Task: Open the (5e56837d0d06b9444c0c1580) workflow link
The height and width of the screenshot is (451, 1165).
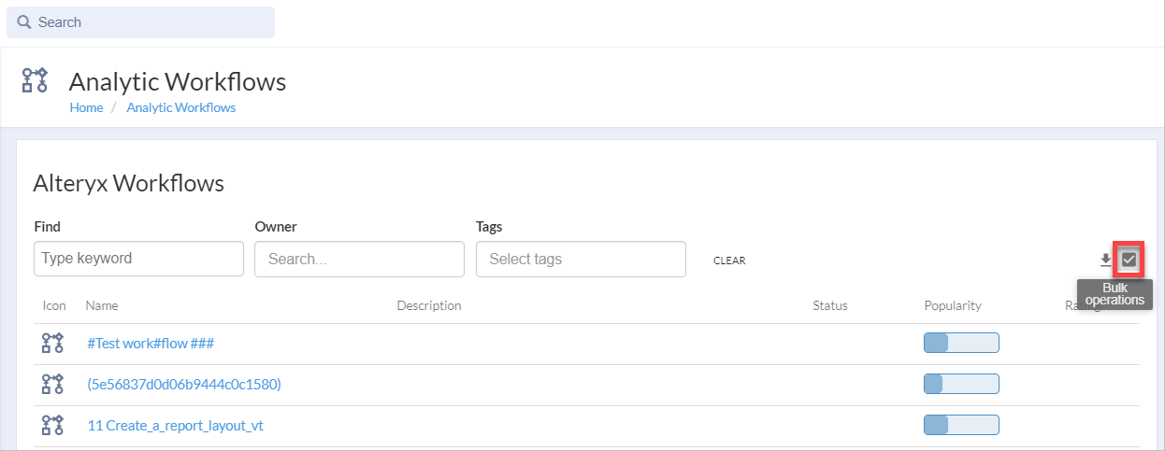Action: tap(183, 384)
